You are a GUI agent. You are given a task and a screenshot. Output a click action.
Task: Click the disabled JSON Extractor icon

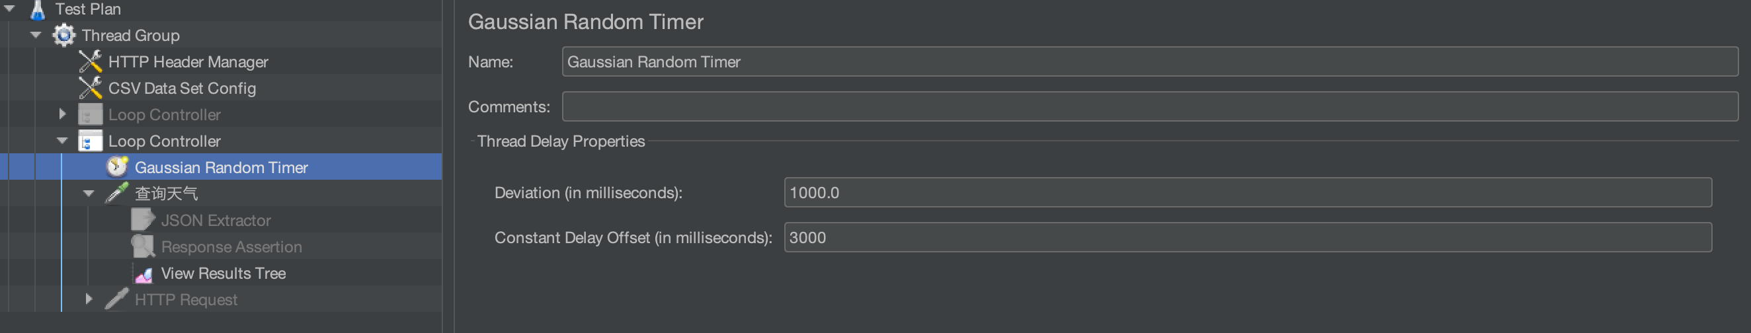(143, 220)
